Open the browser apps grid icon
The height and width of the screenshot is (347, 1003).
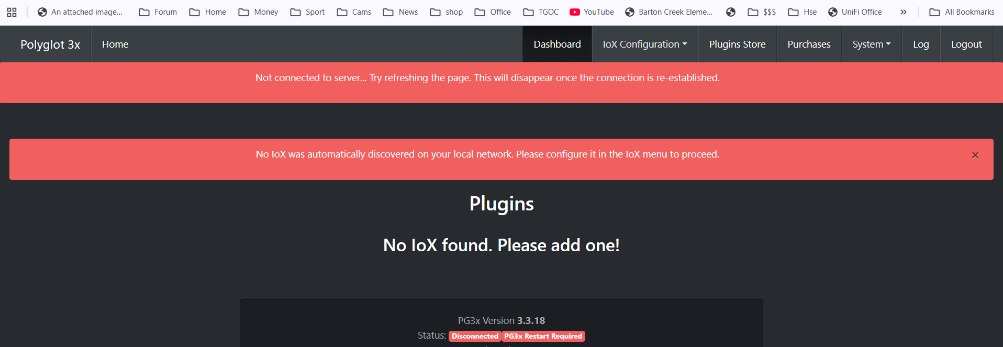pos(12,12)
